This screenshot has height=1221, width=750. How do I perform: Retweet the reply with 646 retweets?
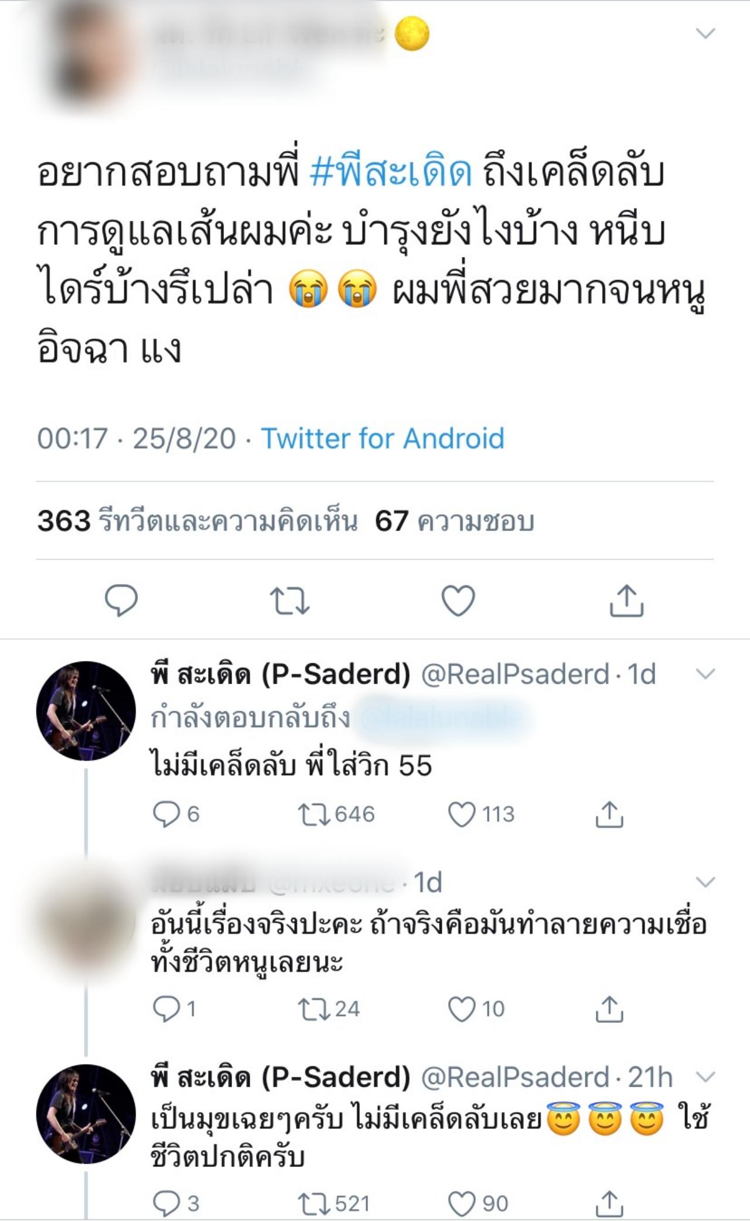point(313,814)
